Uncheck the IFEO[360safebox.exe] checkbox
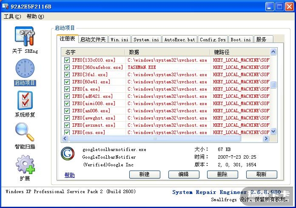 click(67, 67)
